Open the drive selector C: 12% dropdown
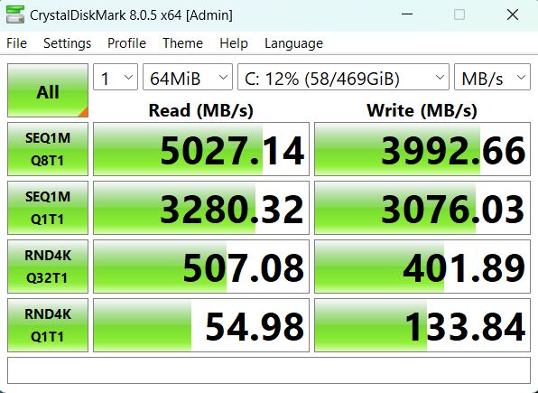 (x=343, y=77)
